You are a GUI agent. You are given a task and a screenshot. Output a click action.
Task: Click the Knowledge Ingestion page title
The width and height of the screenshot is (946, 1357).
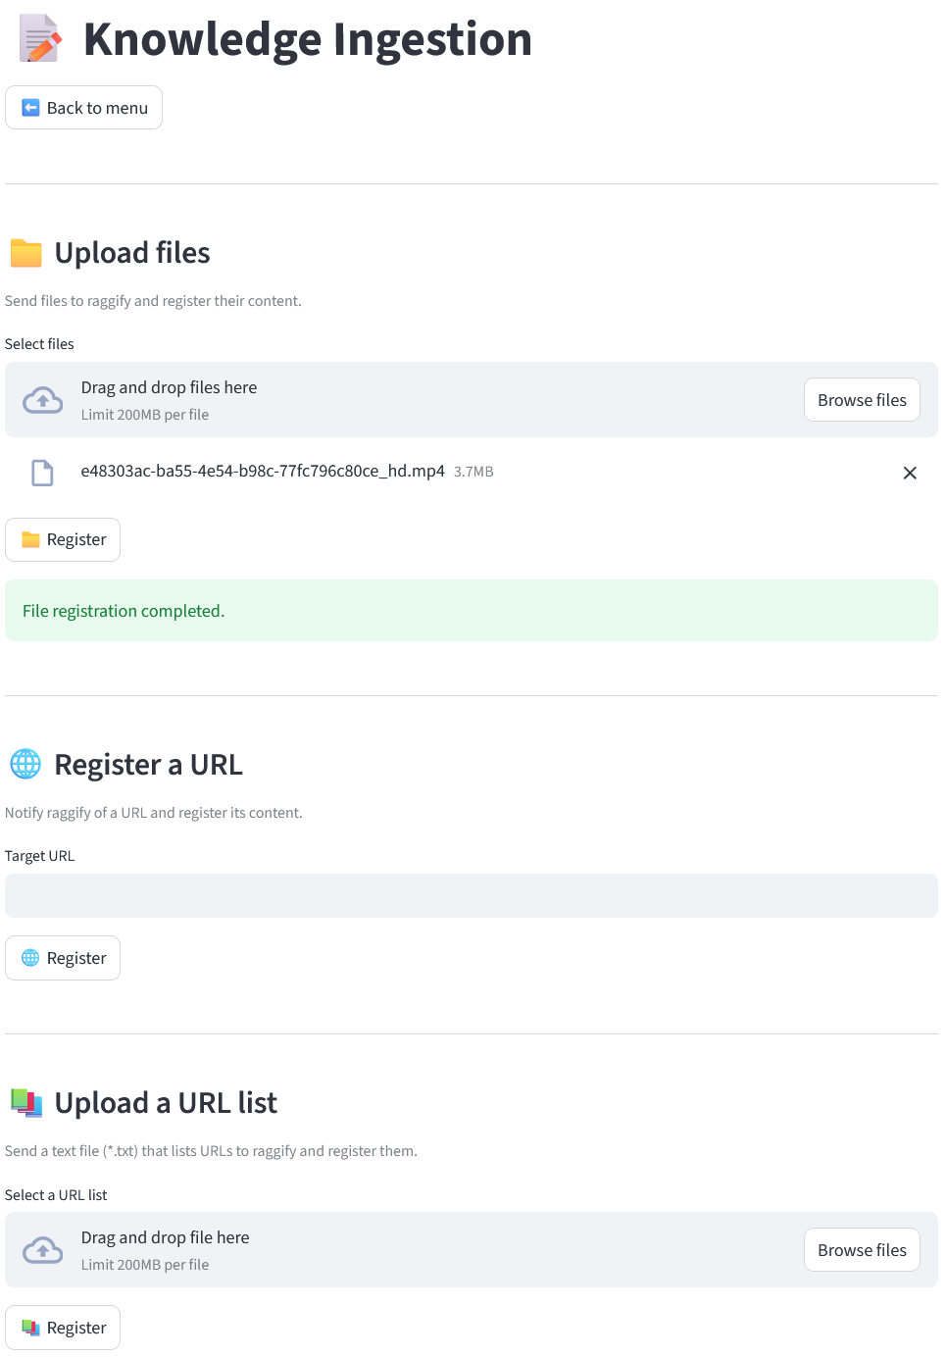coord(308,39)
